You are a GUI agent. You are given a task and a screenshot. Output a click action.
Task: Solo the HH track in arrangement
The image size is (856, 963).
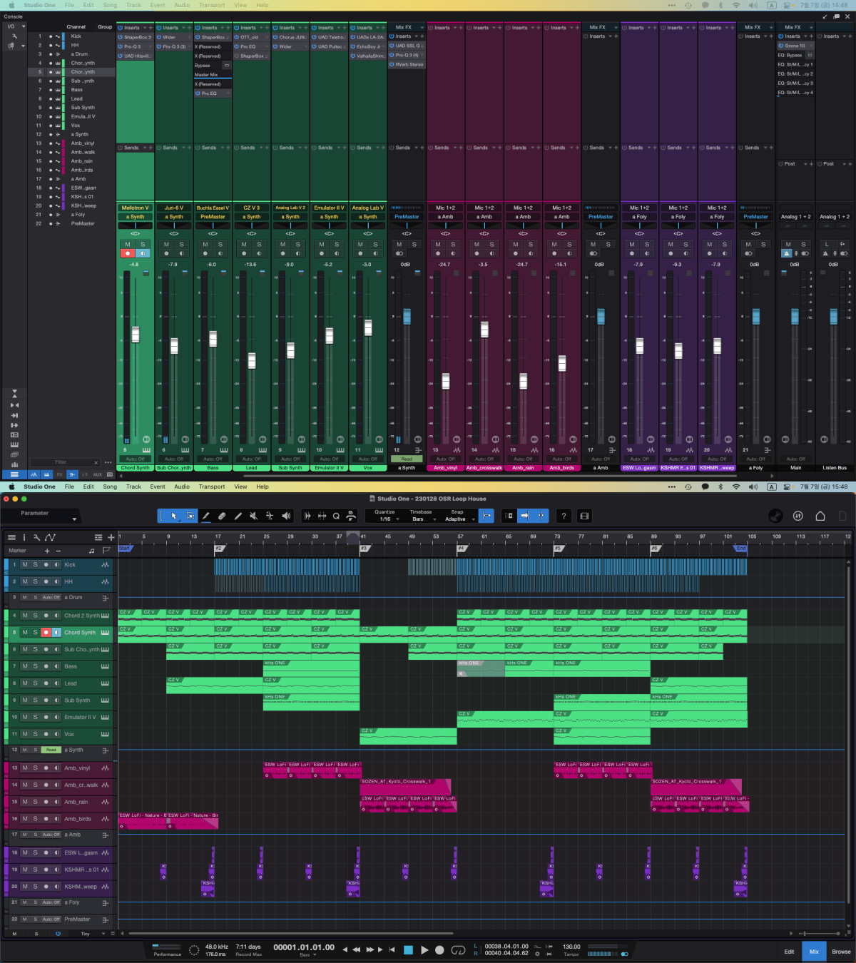[x=35, y=581]
